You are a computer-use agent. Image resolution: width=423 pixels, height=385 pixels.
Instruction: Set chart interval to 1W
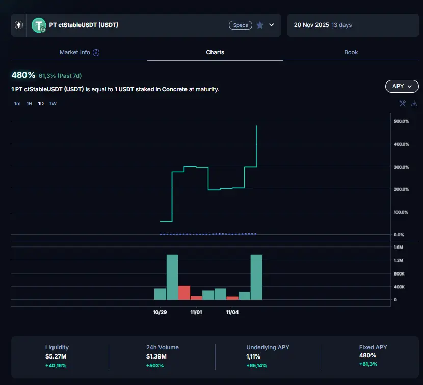(53, 104)
